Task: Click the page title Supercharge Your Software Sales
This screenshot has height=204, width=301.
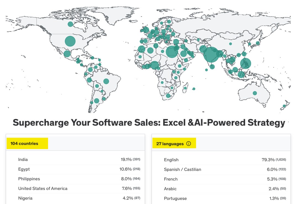Action: [x=149, y=122]
